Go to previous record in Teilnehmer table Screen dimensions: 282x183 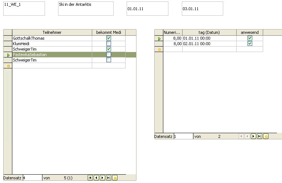click(96, 178)
